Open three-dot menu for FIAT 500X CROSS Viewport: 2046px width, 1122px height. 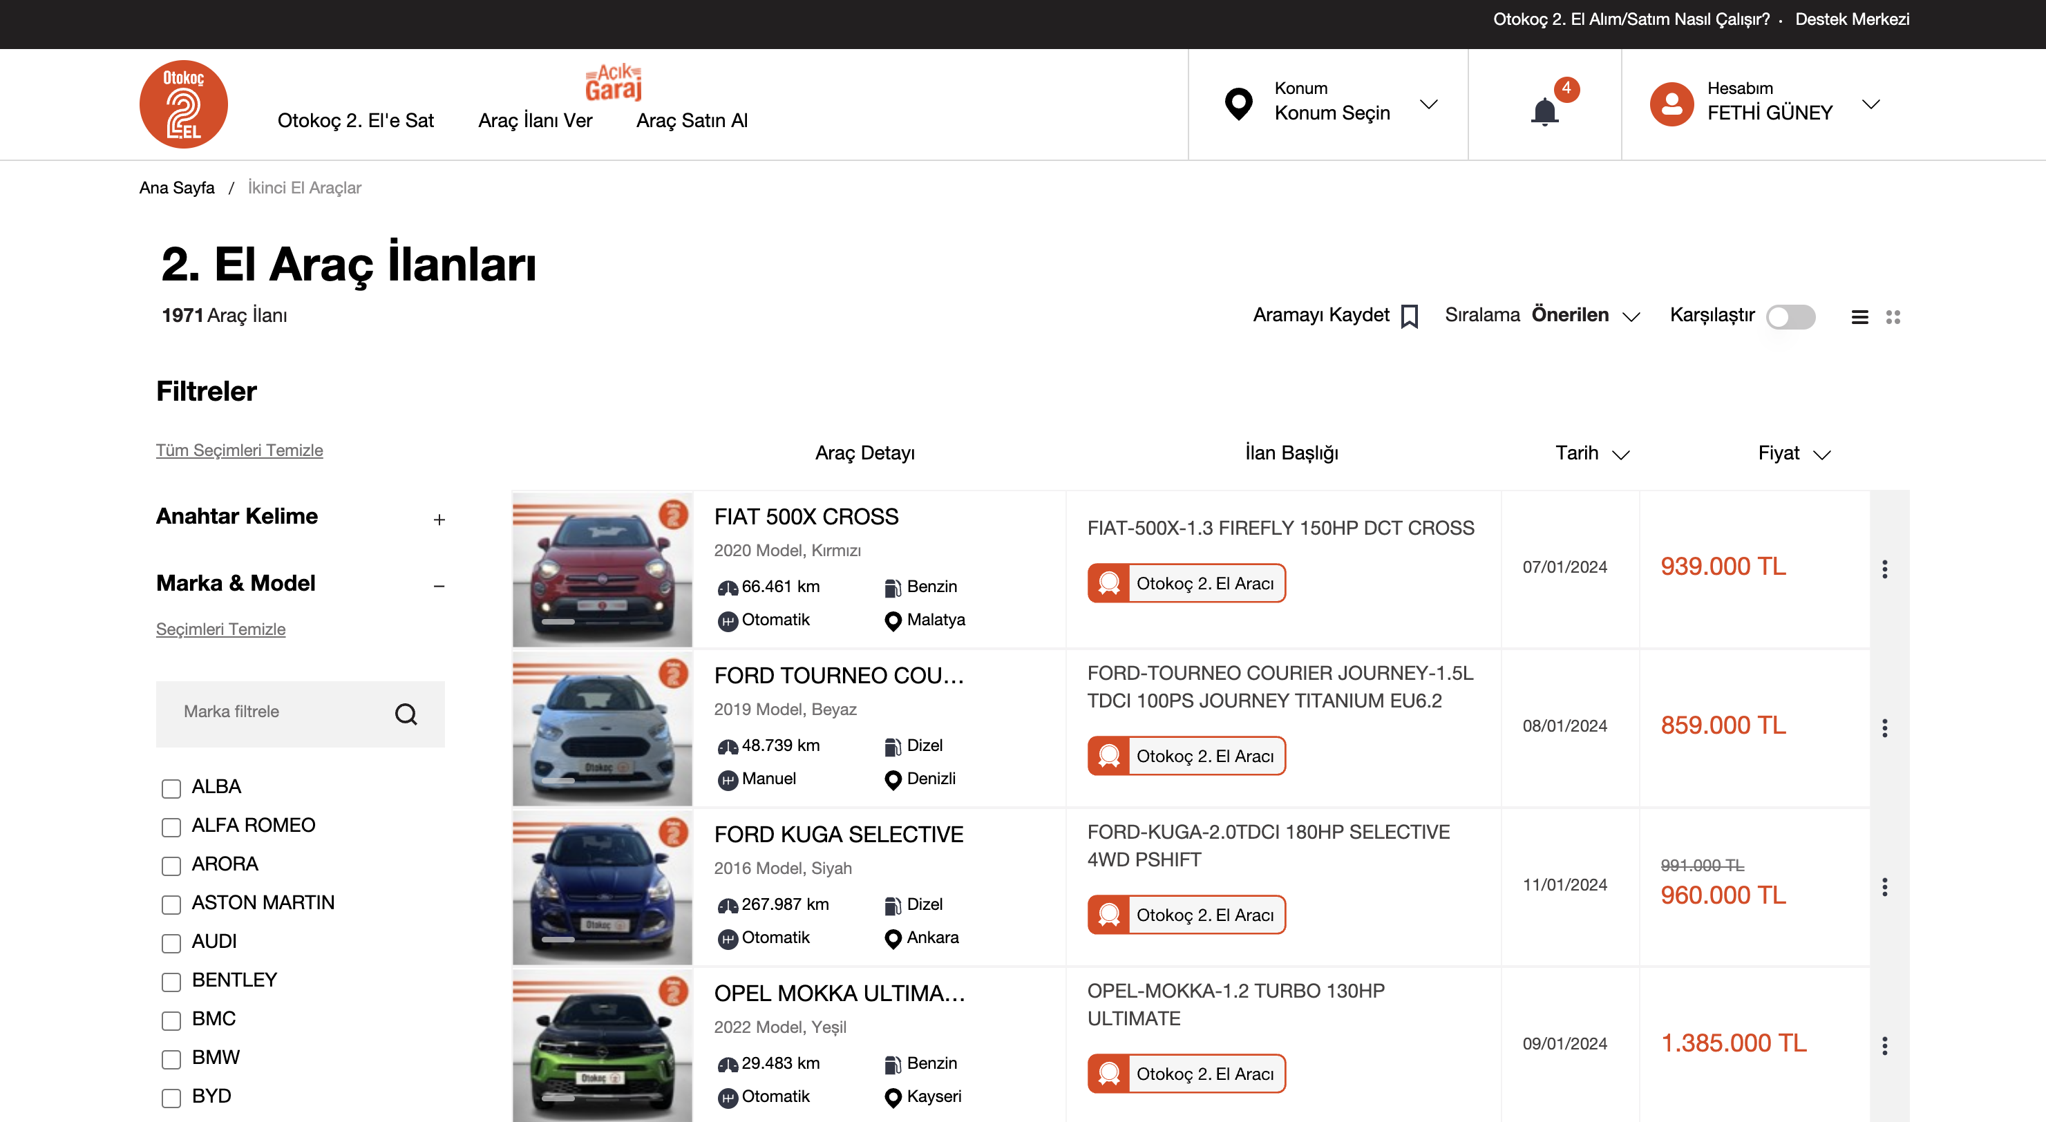(1885, 569)
